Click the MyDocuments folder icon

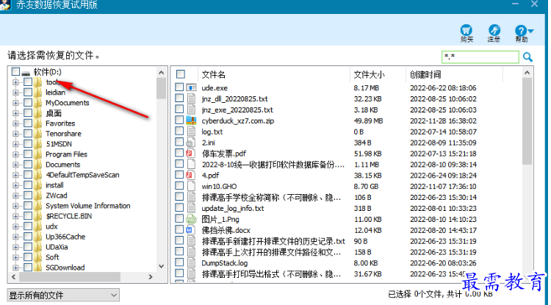point(38,103)
